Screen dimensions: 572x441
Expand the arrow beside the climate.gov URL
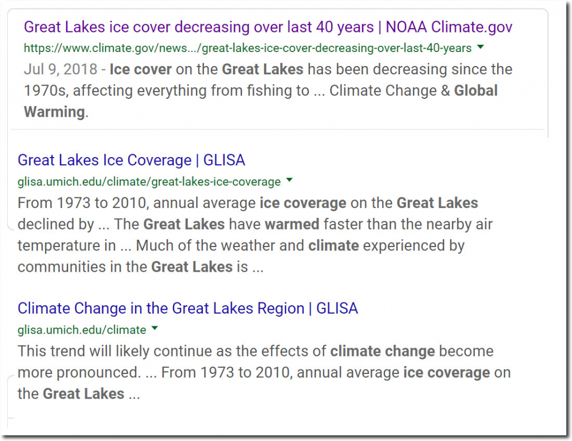pyautogui.click(x=481, y=48)
